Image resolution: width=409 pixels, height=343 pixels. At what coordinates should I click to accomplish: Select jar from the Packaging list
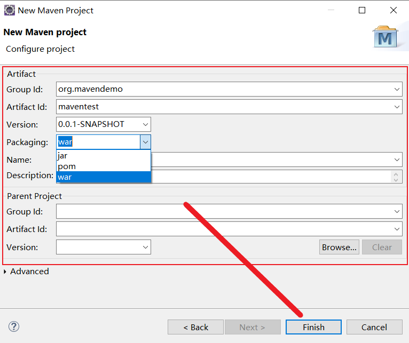(104, 156)
